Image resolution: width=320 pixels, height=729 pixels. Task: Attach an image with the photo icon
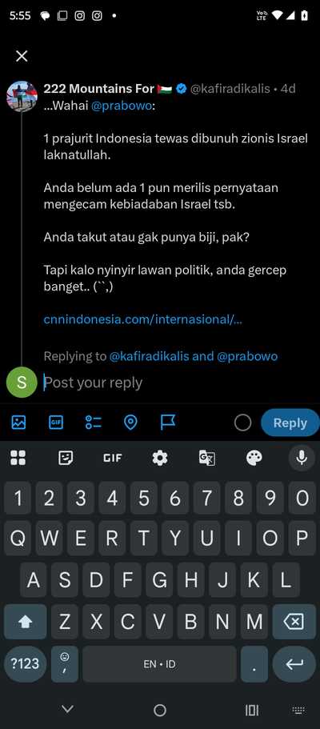18,423
